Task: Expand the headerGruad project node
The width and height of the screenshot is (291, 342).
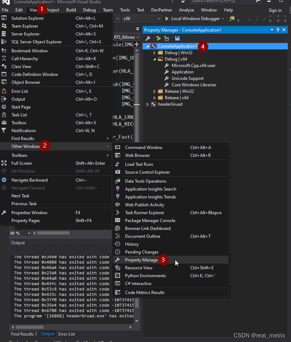Action: [148, 104]
